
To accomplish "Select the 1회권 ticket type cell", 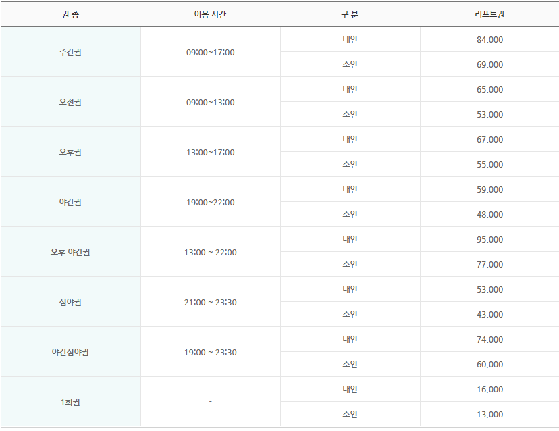I will [70, 402].
